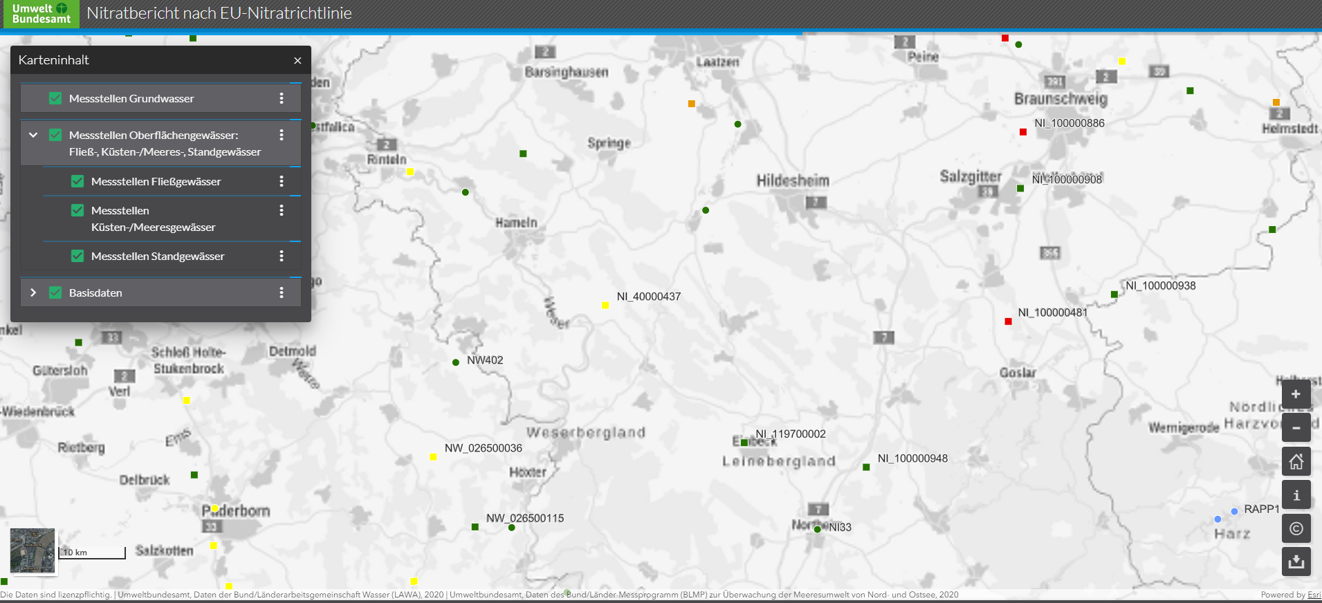Click the red marker NI_100000481
Image resolution: width=1322 pixels, height=603 pixels.
[x=1008, y=322]
